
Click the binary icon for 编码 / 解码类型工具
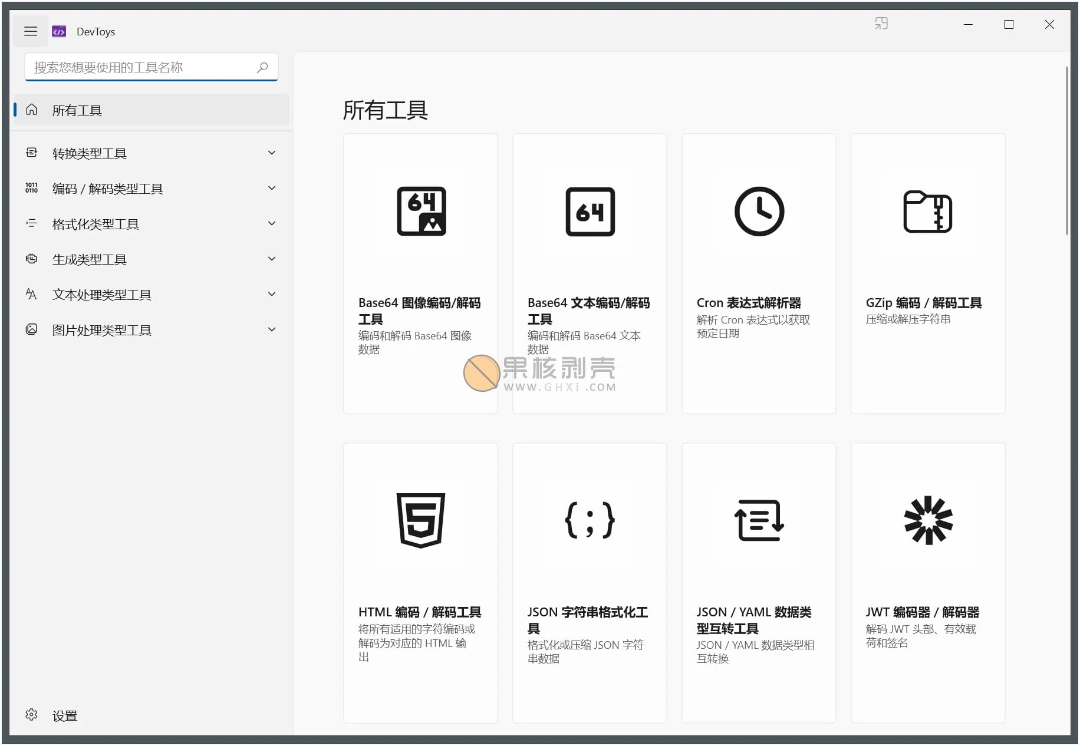[x=32, y=188]
